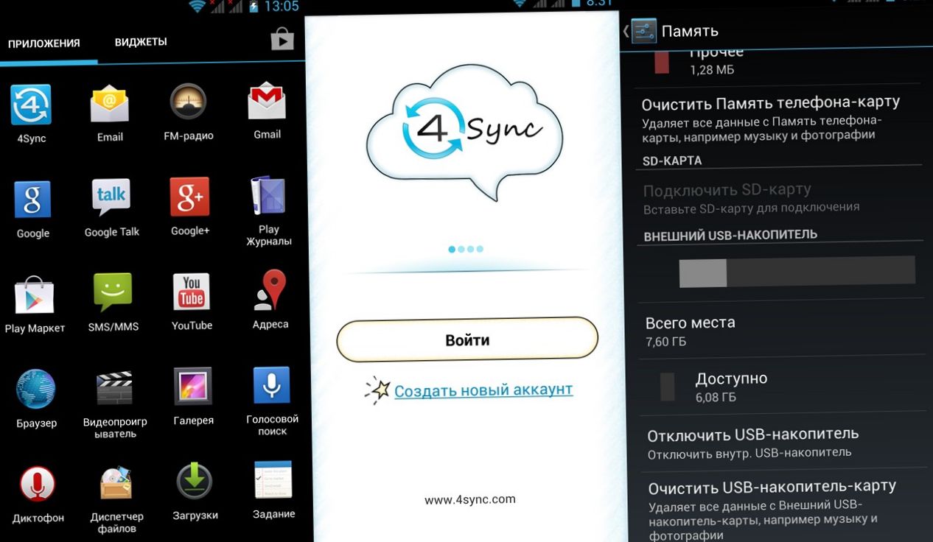Screen dimensions: 933x542
Task: Click the 4Sync page indicator dots
Action: pos(466,250)
